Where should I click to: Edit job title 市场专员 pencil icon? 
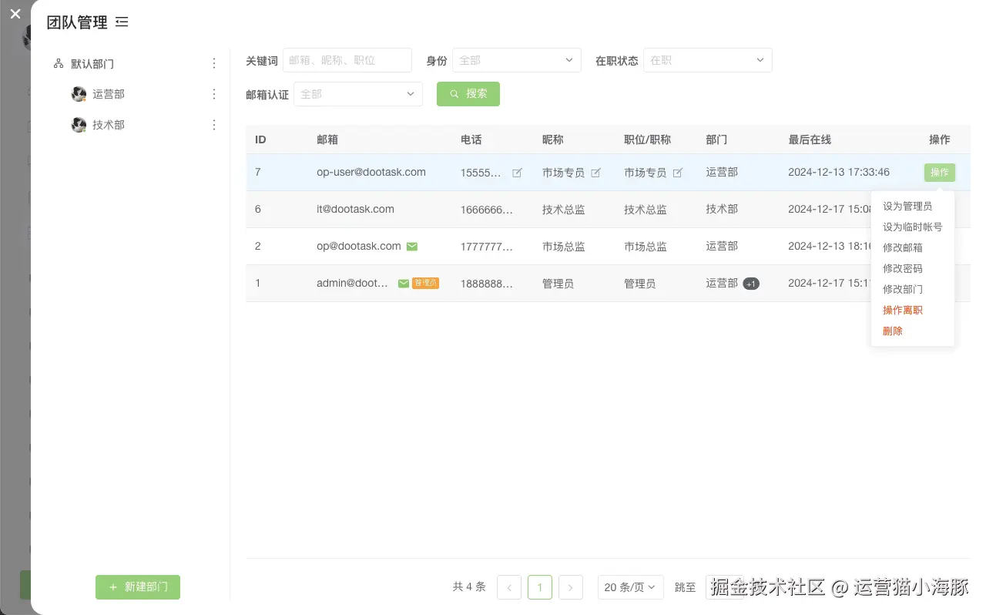pos(678,173)
